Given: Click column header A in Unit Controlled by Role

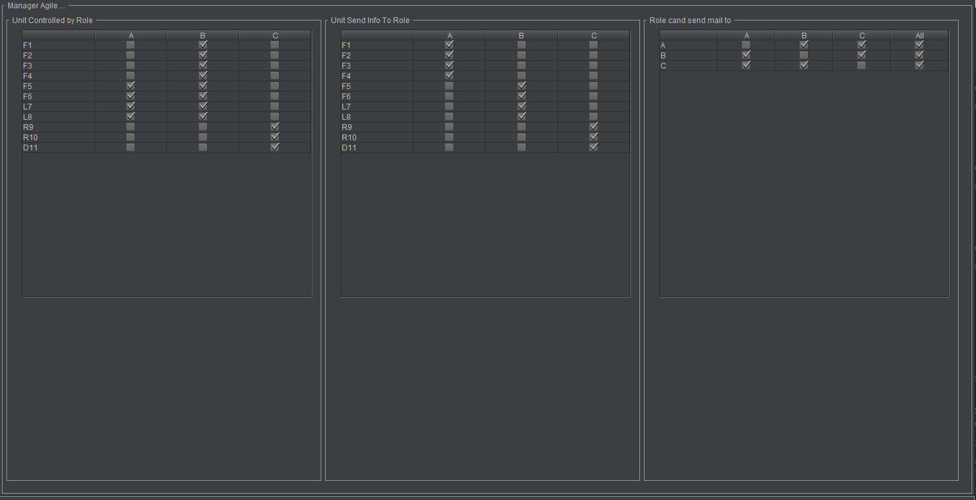Looking at the screenshot, I should (x=131, y=35).
